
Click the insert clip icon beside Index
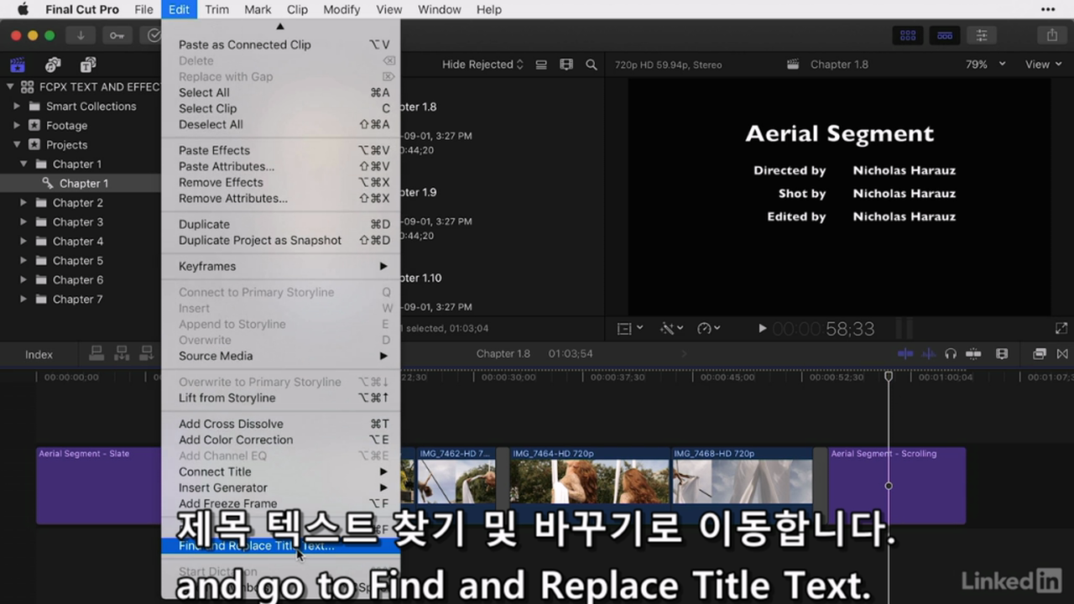[120, 353]
